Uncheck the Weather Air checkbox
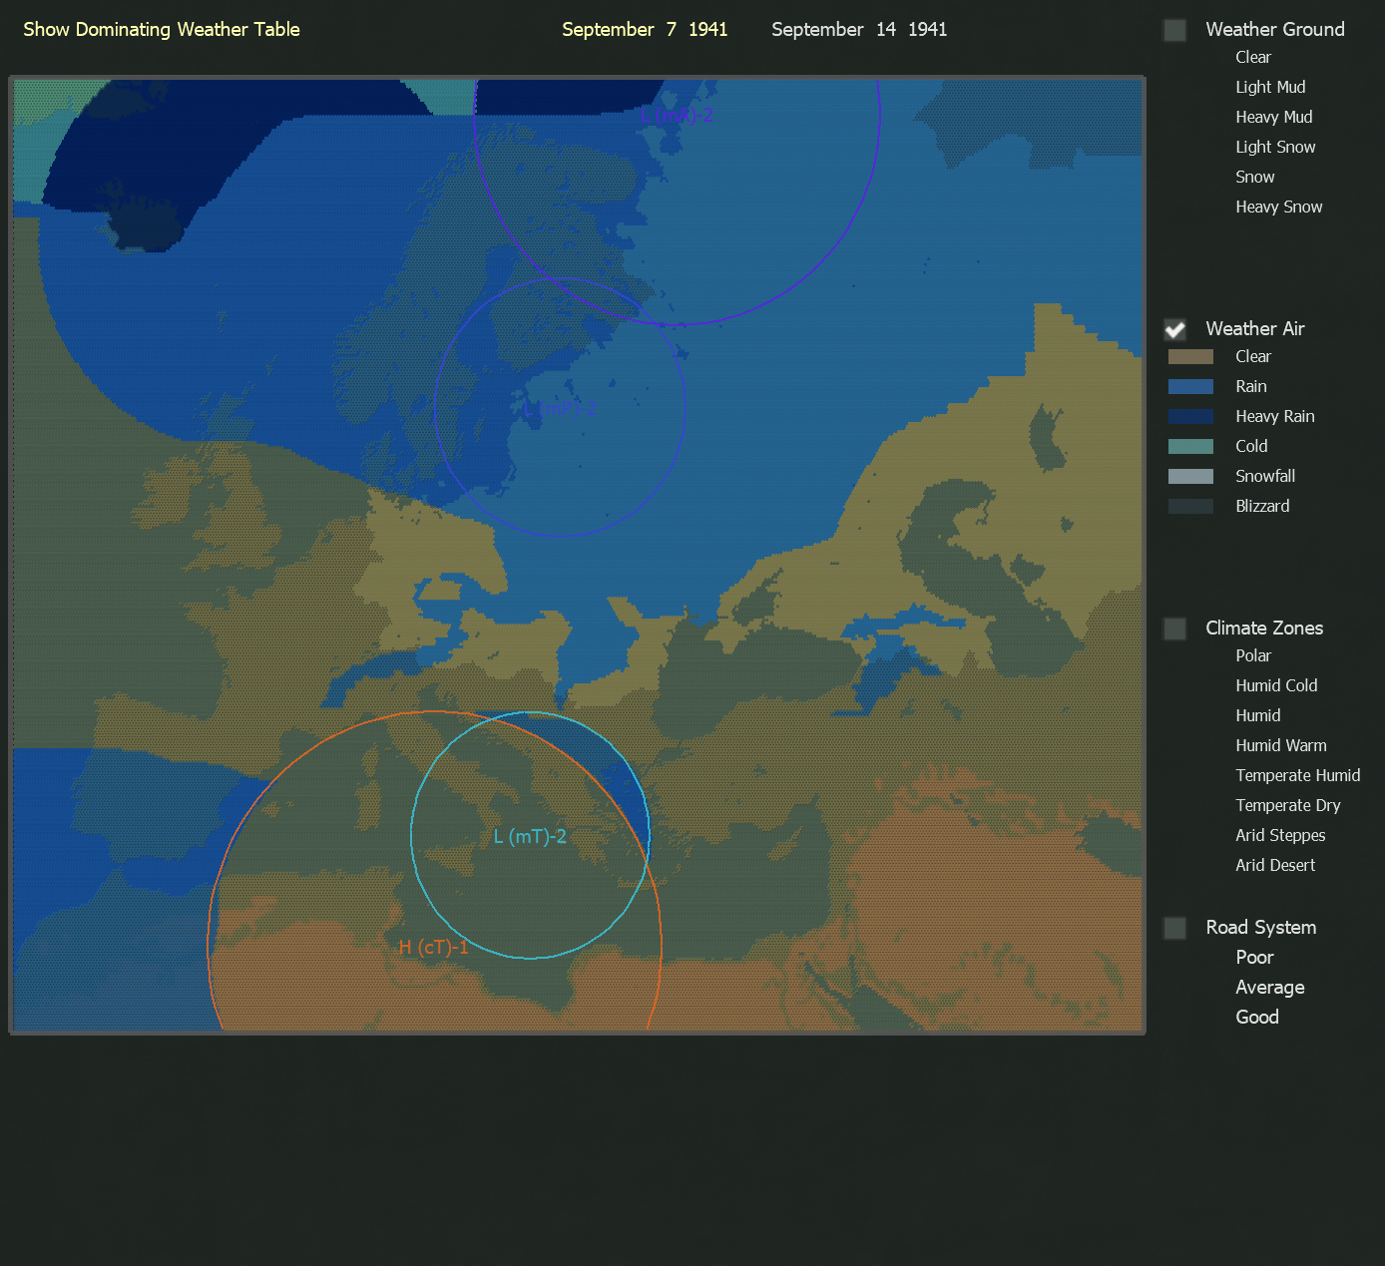Image resolution: width=1385 pixels, height=1266 pixels. (1175, 329)
